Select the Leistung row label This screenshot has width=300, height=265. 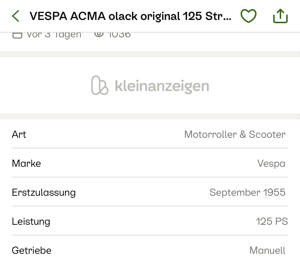pos(31,221)
